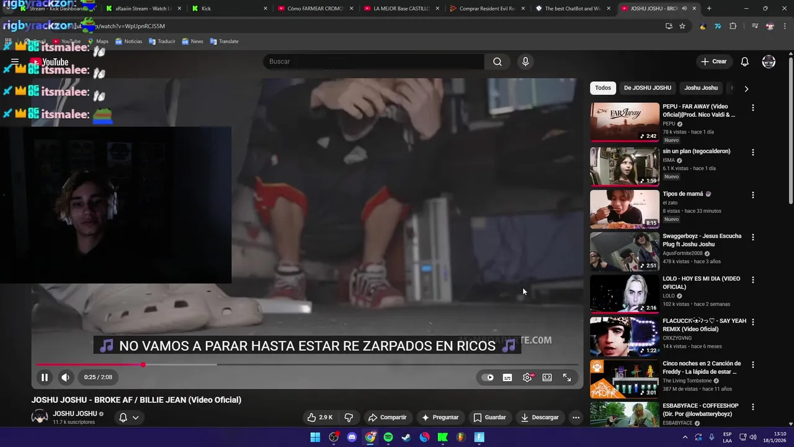Focus the Buscar search field
This screenshot has width=794, height=447.
pyautogui.click(x=373, y=61)
